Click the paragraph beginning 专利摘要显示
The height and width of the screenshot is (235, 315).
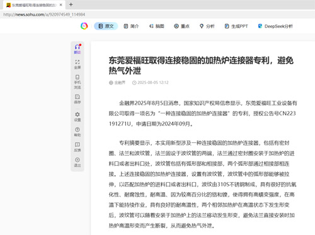pyautogui.click(x=203, y=184)
